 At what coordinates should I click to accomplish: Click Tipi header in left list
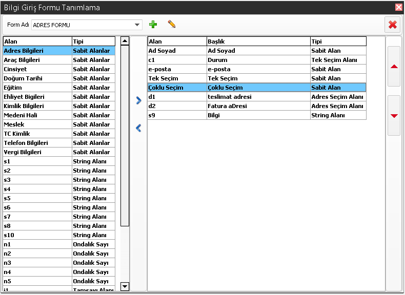coord(93,41)
